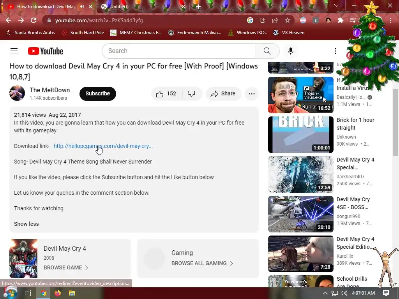The width and height of the screenshot is (399, 299).
Task: Open the 12:59 Devil May Cry thumbnail
Action: point(300,174)
